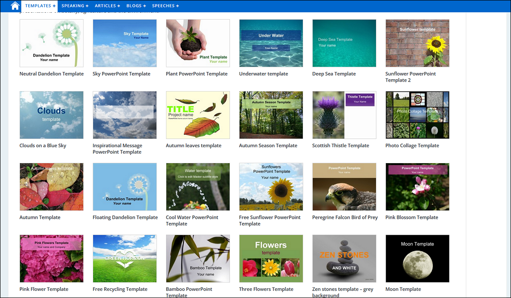Open Neutral Dandelion Template thumbnail
Image resolution: width=511 pixels, height=298 pixels.
click(52, 43)
